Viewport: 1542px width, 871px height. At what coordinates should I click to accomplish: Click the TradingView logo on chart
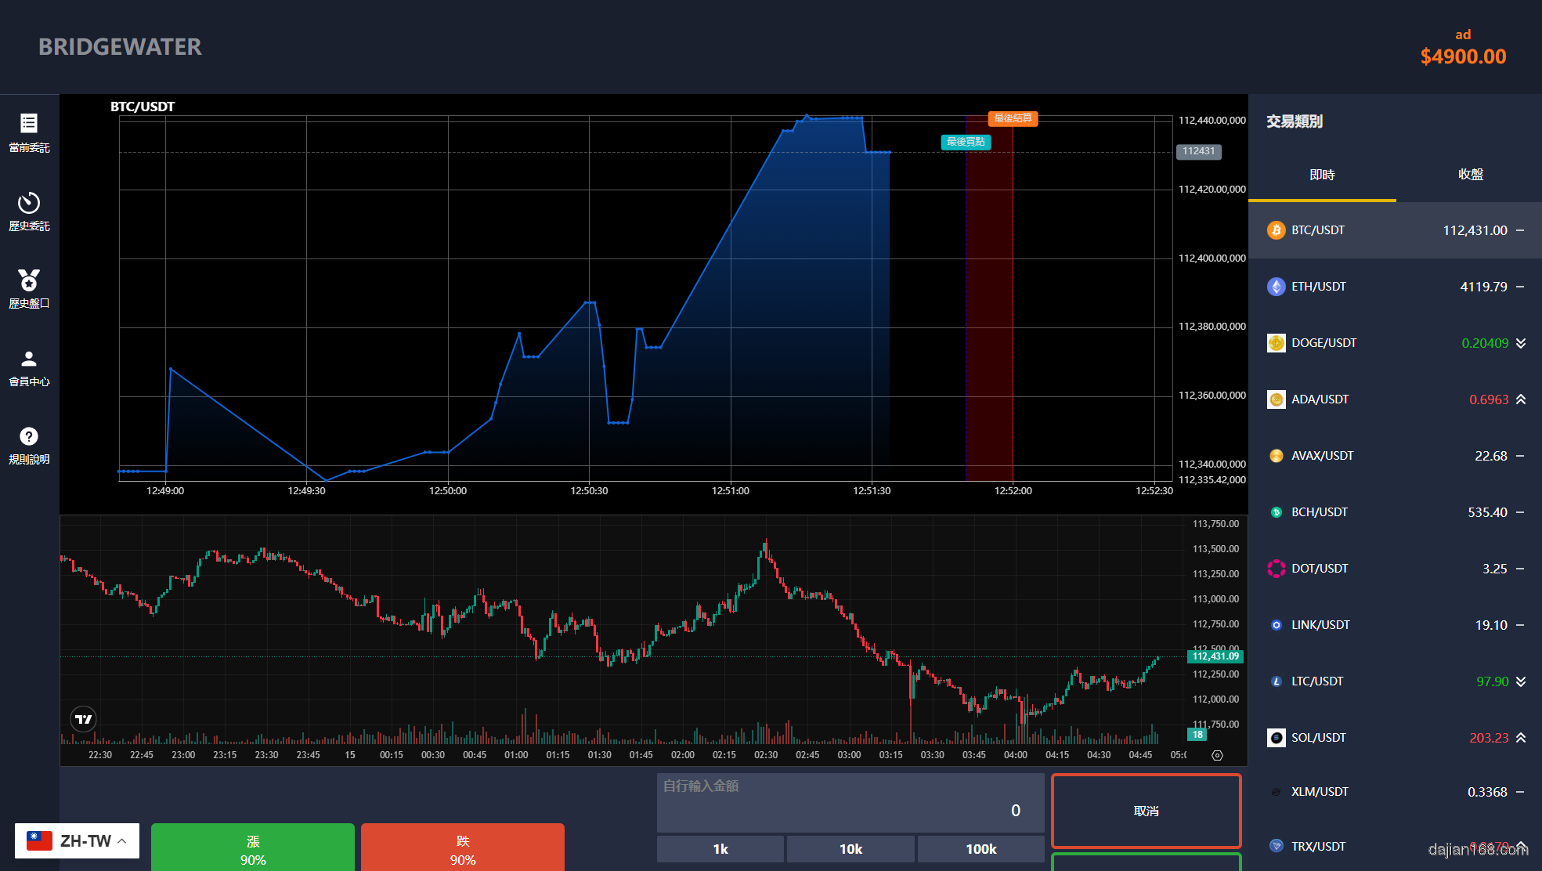click(x=84, y=718)
